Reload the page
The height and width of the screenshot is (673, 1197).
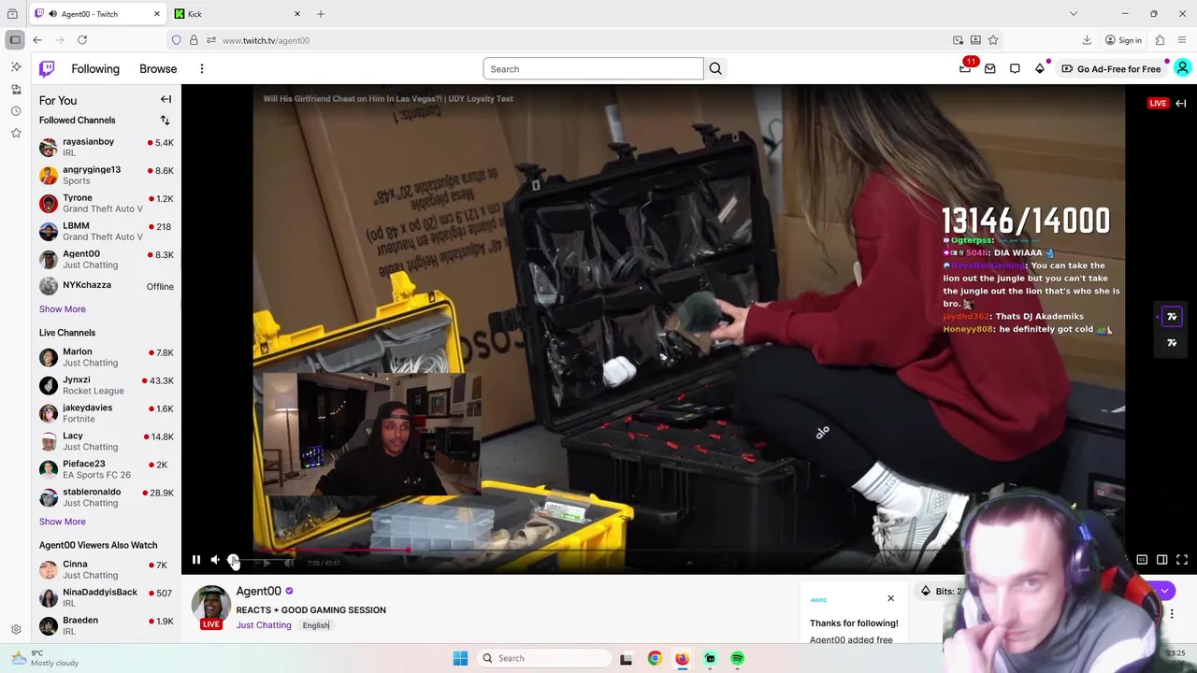tap(82, 40)
